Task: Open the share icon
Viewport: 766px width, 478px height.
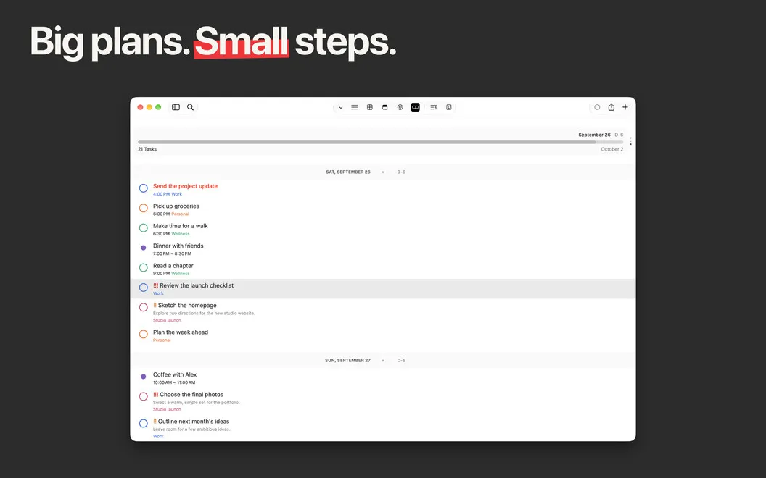Action: coord(611,106)
